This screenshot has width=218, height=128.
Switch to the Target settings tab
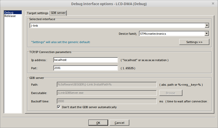click(x=37, y=13)
